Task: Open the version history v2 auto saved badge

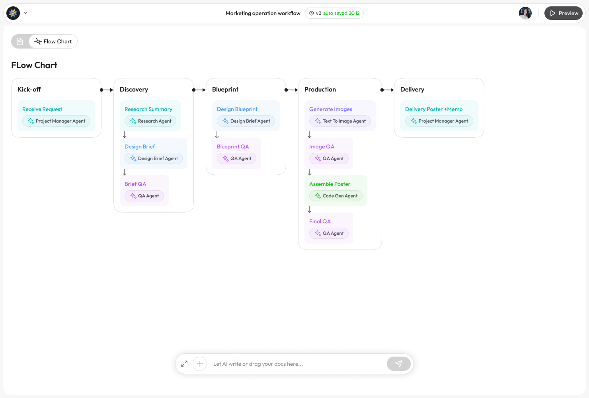Action: tap(334, 13)
